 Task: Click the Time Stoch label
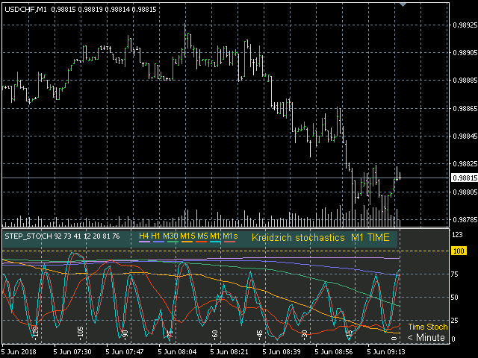pos(427,327)
